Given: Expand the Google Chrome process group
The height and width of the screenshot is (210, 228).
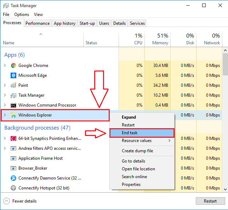Looking at the screenshot, I should [x=5, y=66].
